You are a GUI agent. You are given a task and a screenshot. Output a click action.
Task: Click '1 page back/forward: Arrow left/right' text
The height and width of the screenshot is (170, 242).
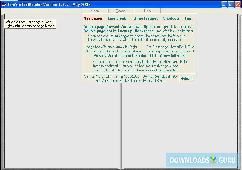coord(111,47)
